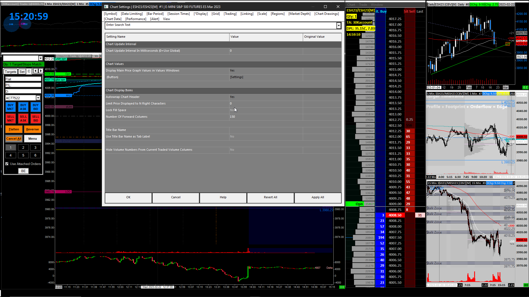
Task: Click the trade window right arrow tab scroller
Action: (41, 71)
